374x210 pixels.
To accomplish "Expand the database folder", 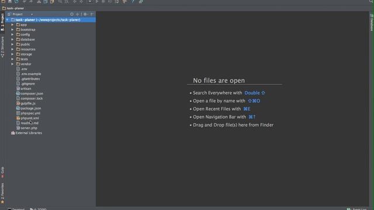I will (12, 40).
